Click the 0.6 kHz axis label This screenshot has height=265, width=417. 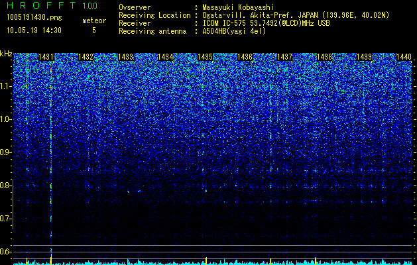point(5,252)
